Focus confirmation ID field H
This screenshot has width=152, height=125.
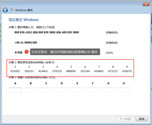pyautogui.click(x=124, y=90)
